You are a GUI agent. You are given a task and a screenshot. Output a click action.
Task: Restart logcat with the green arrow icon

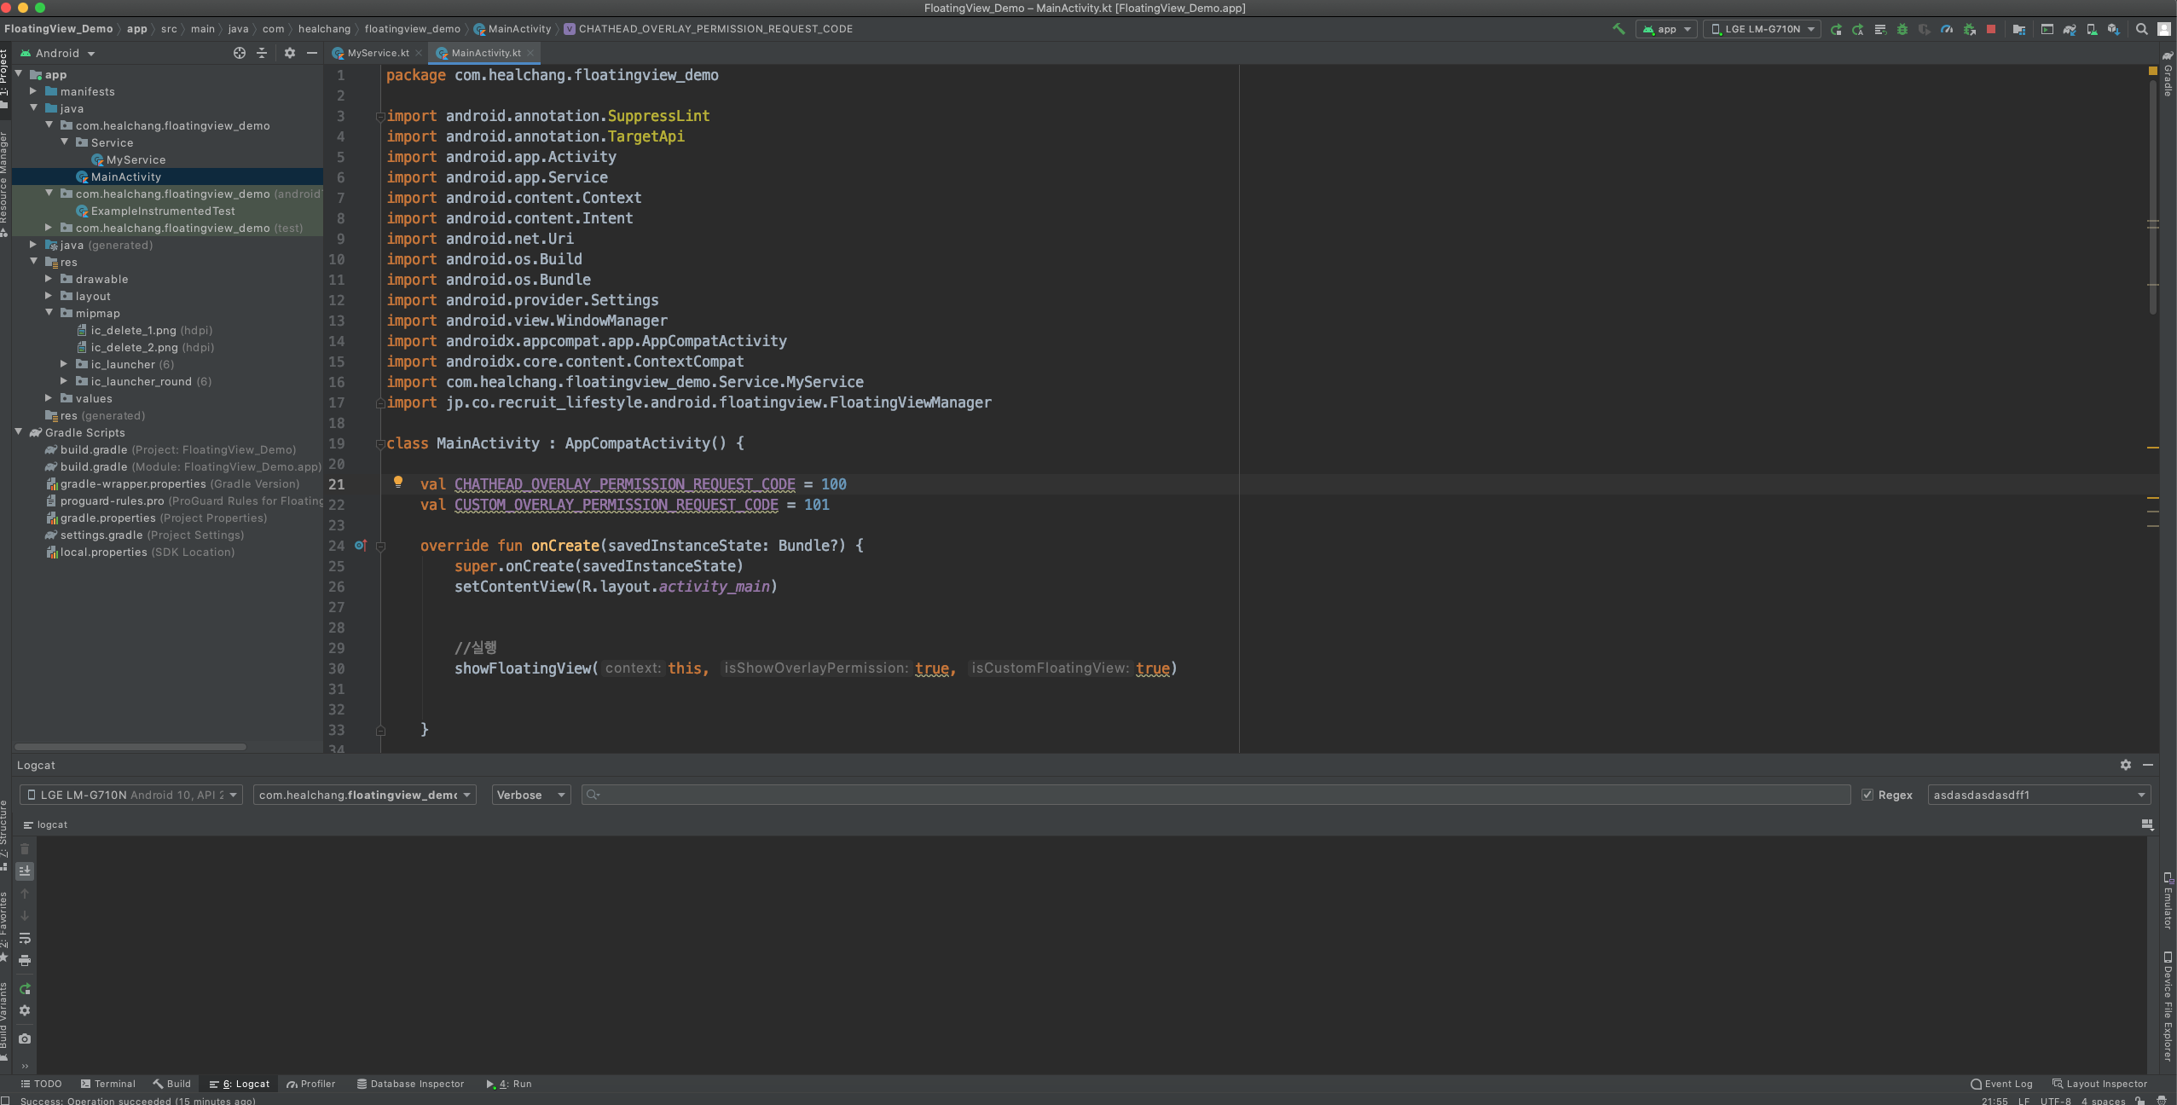click(25, 989)
